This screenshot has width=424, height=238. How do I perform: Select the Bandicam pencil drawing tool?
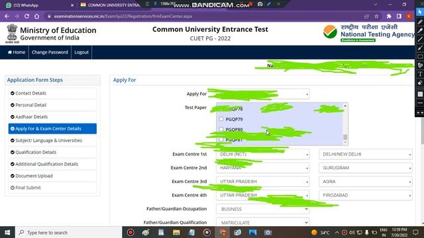pos(420,22)
